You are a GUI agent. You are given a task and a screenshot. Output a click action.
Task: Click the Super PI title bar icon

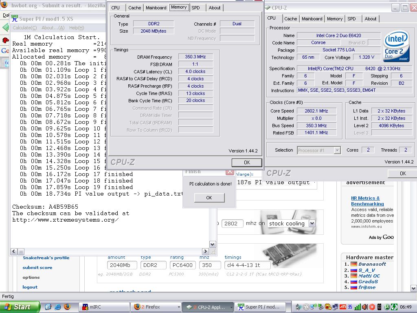[x=15, y=18]
